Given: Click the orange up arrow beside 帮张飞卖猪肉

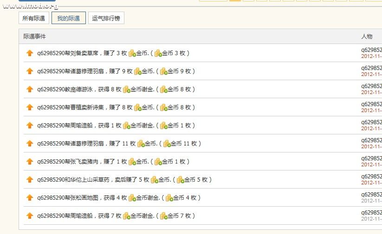Looking at the screenshot, I should pos(30,162).
